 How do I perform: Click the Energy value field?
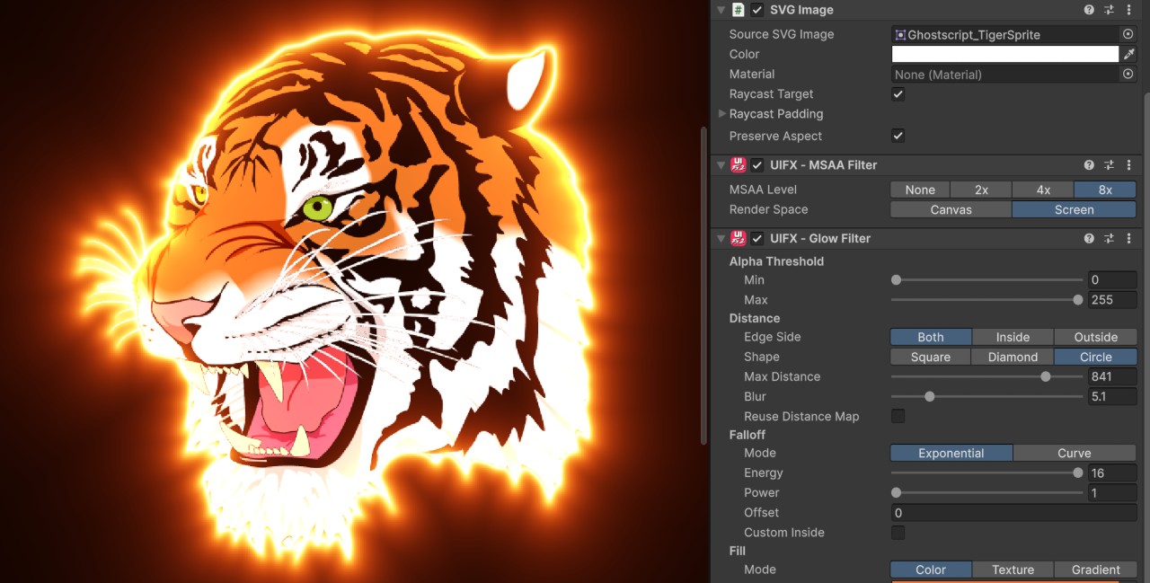click(1112, 473)
